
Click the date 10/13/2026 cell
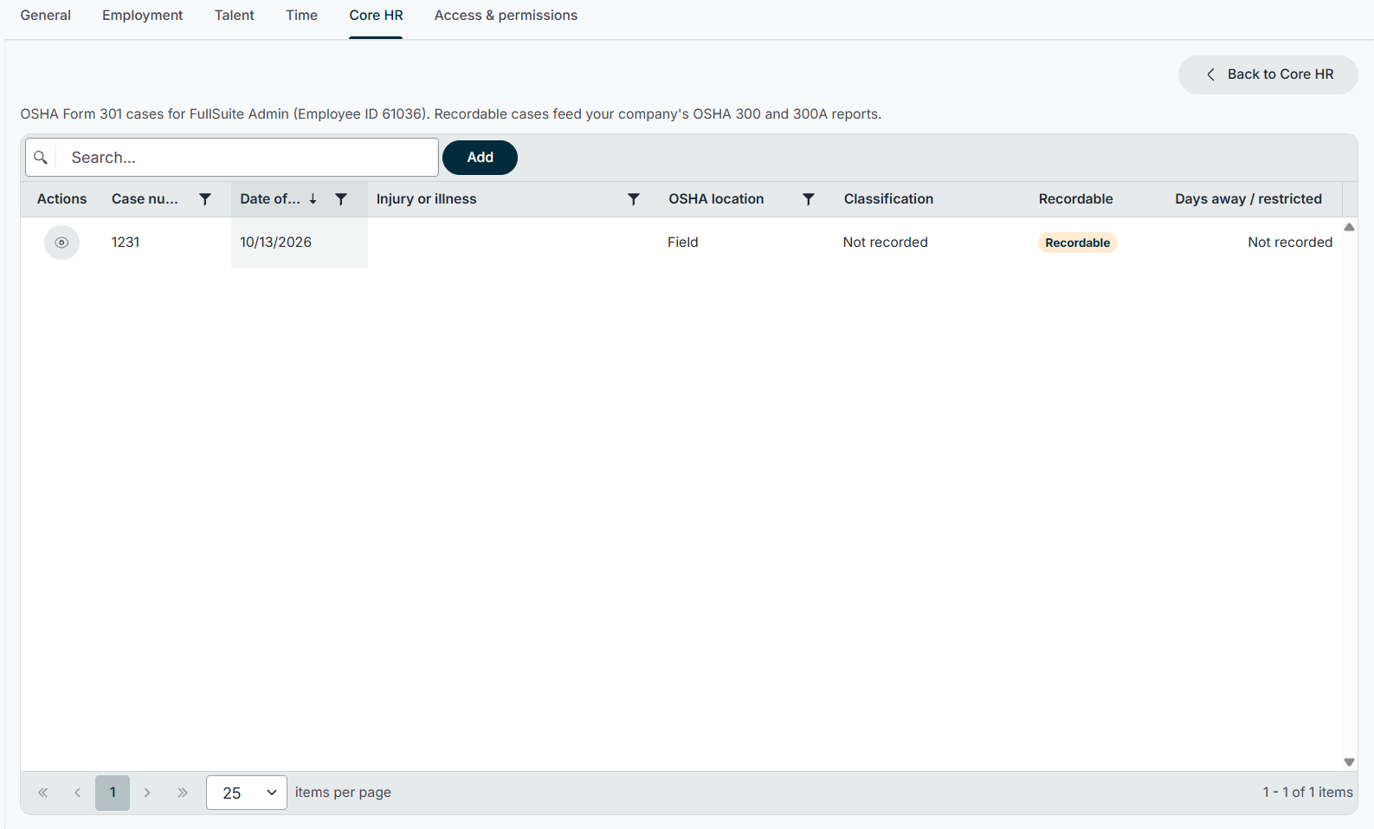point(276,243)
